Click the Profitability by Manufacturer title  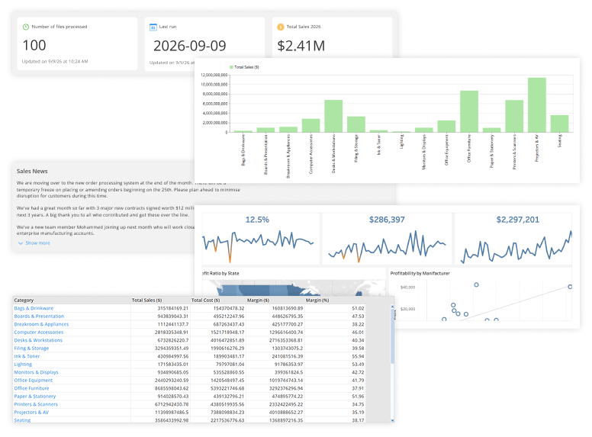click(x=420, y=273)
